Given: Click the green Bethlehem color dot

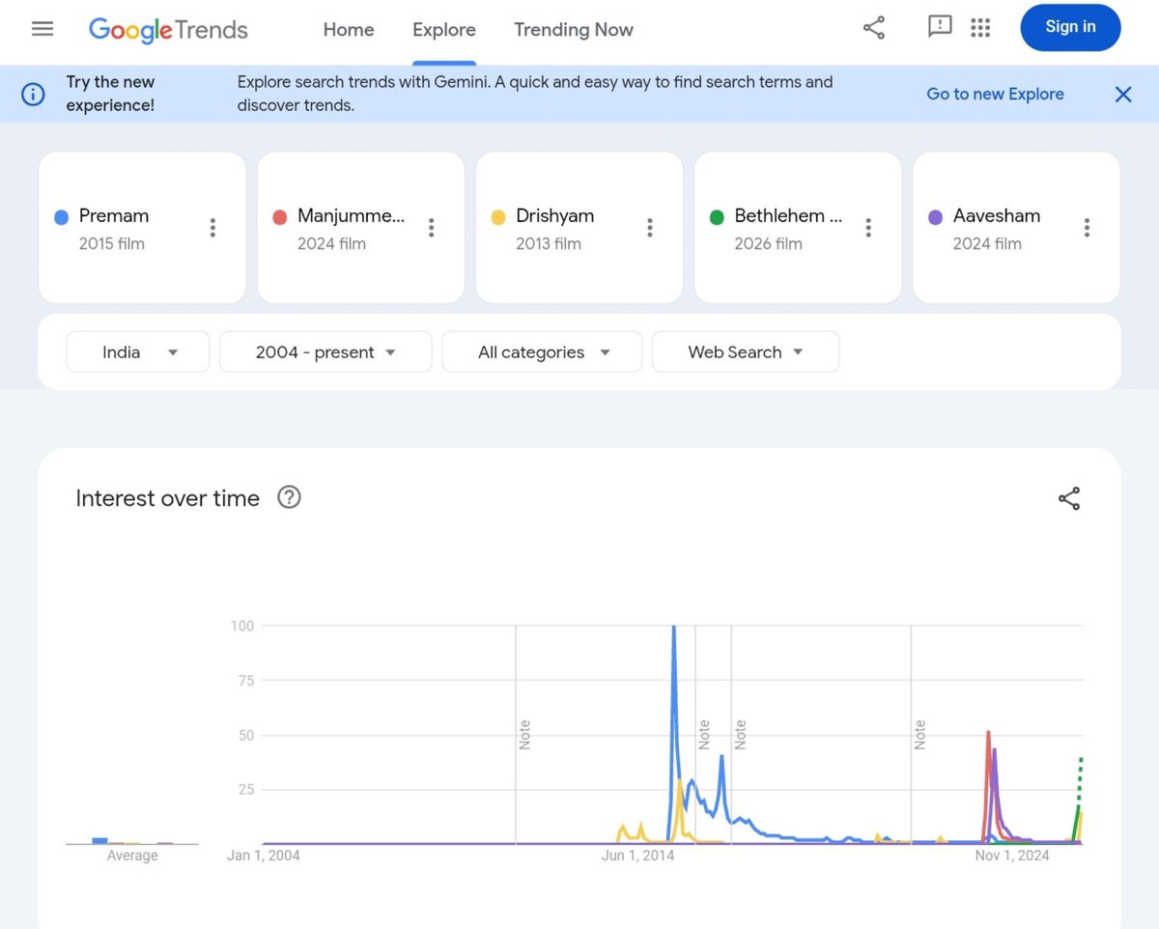Looking at the screenshot, I should pos(717,217).
